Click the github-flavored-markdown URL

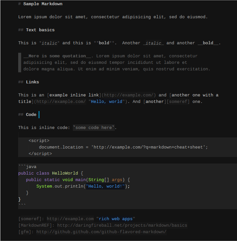click(101, 232)
